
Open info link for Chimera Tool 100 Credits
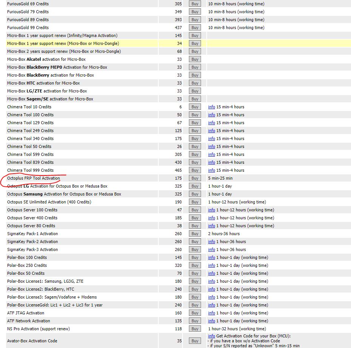click(x=212, y=115)
